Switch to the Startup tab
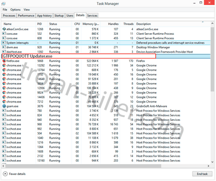The image size is (216, 181). (59, 15)
